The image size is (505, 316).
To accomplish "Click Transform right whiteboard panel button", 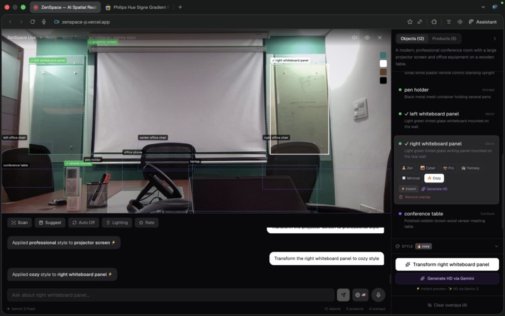I will (447, 265).
